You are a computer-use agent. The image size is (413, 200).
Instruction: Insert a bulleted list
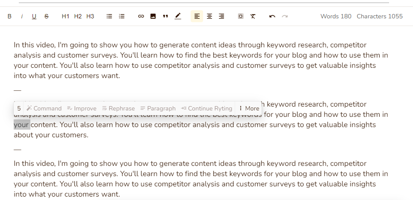109,16
